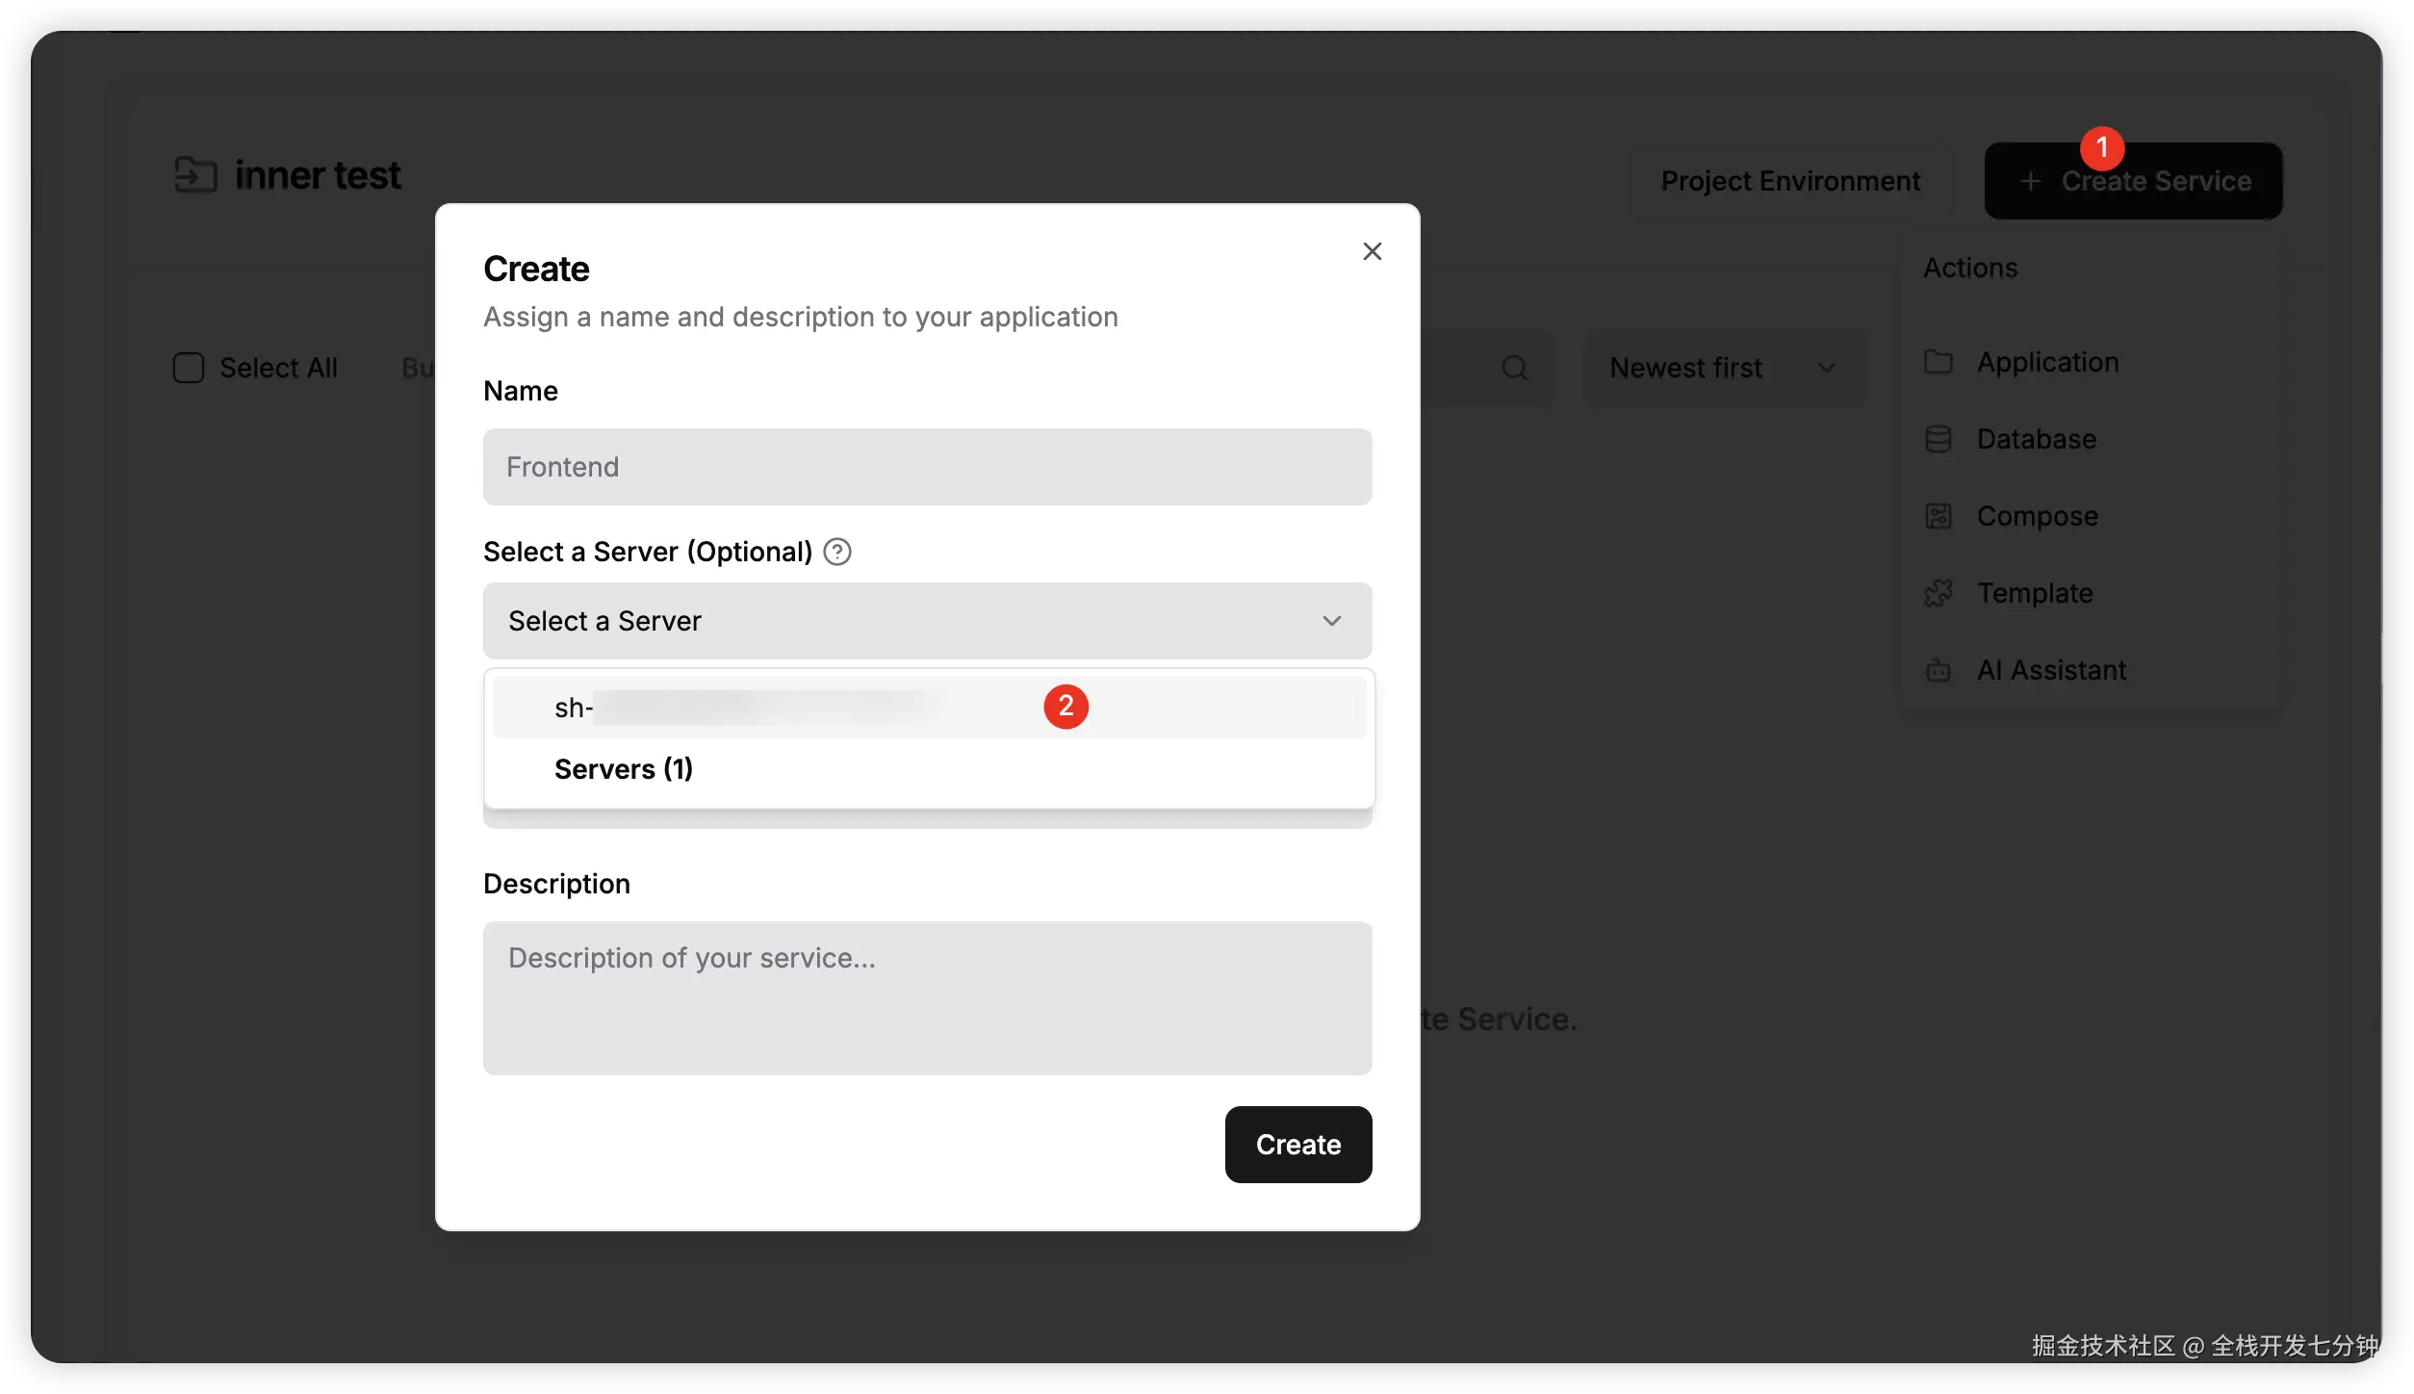2414x1394 pixels.
Task: Click the project folder icon beside inner test
Action: pyautogui.click(x=195, y=175)
